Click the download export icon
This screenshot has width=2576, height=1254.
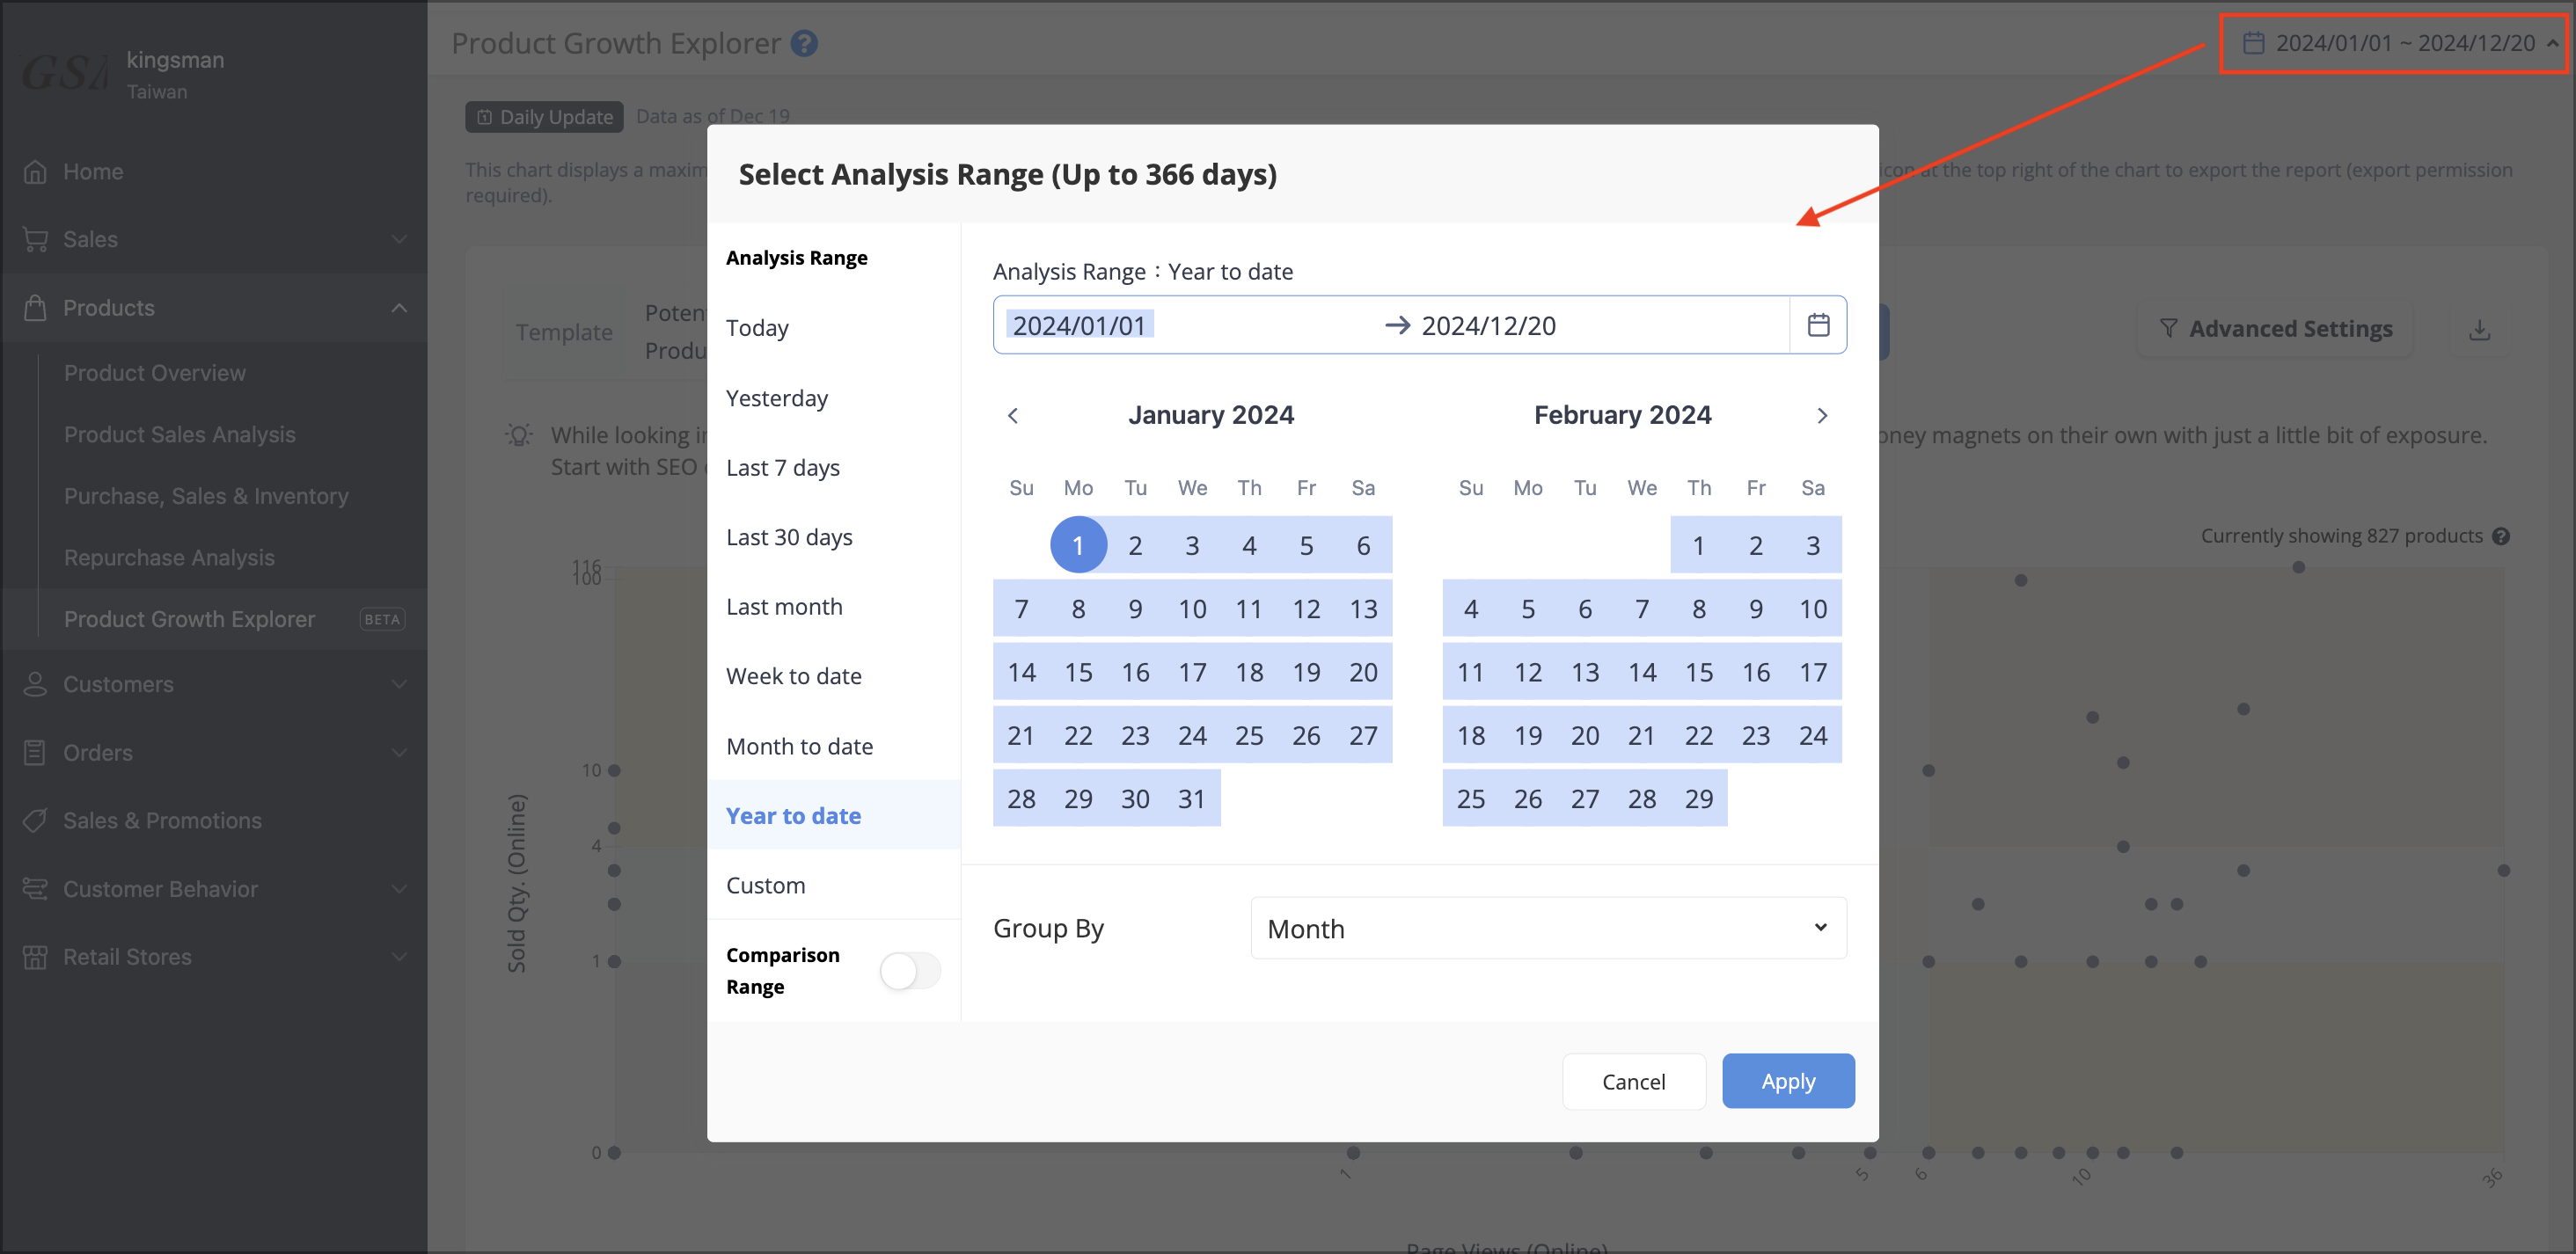[x=2479, y=330]
